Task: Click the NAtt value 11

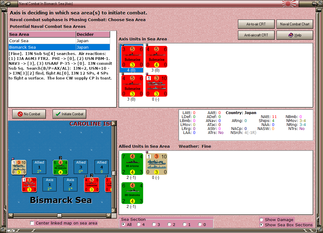Action: tap(274, 116)
